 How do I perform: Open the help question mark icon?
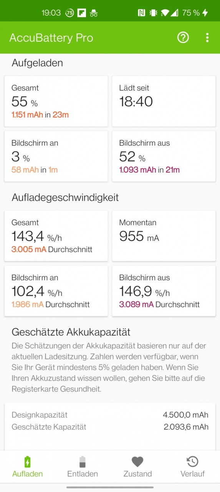183,37
